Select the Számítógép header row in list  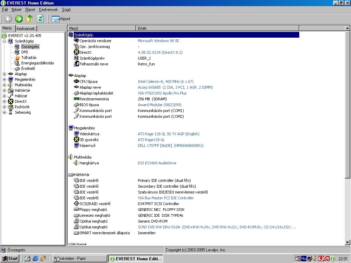(x=183, y=35)
